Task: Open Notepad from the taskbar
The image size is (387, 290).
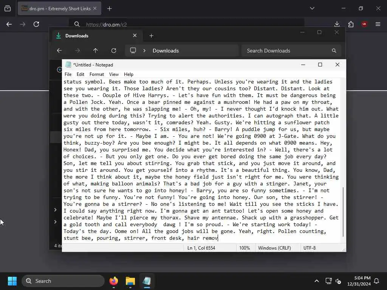Action: coord(147,281)
